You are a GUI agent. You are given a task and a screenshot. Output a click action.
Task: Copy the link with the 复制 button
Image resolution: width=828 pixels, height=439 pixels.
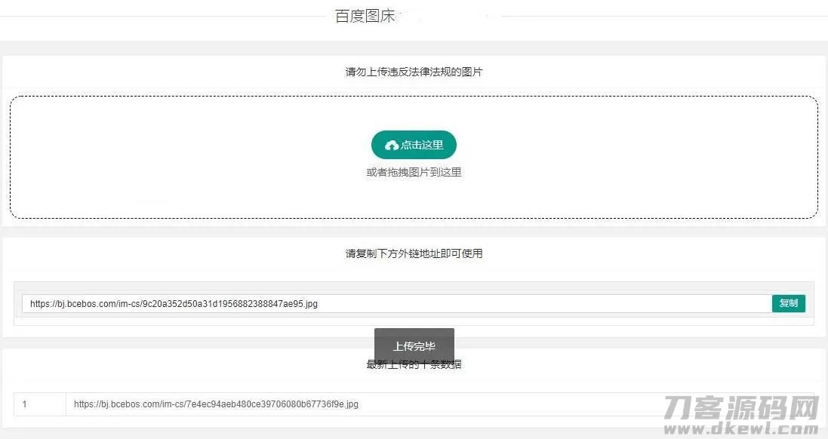coord(789,303)
